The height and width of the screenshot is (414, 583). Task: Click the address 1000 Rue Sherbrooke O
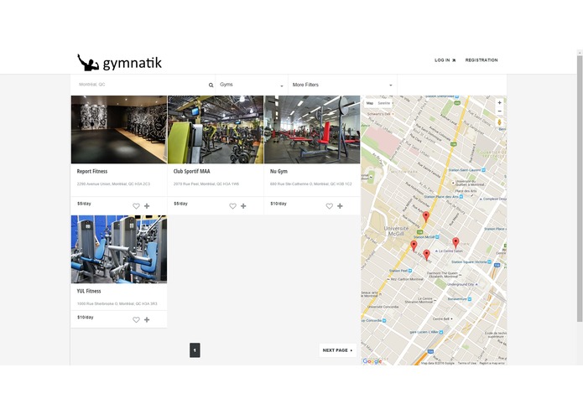(117, 303)
